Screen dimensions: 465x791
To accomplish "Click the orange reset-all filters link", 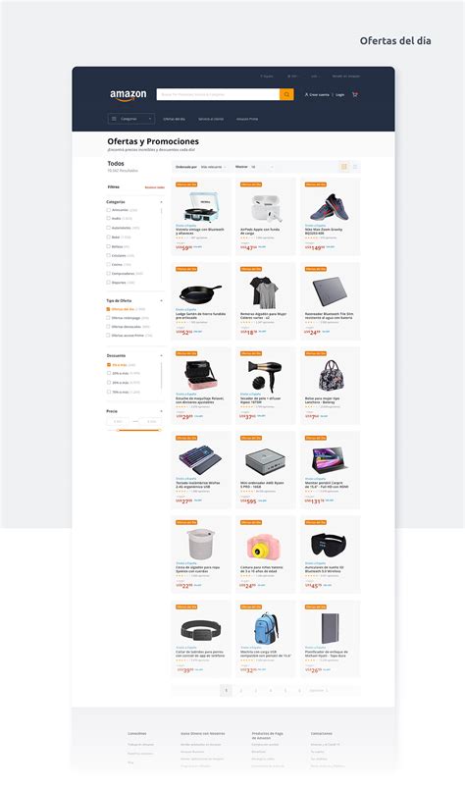I will coord(155,187).
